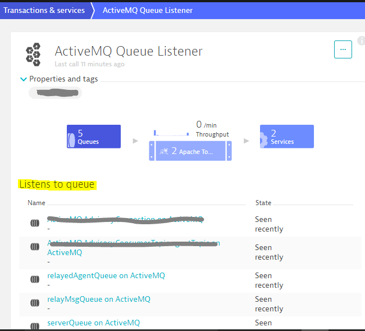
Task: Click the second redacted queue's icon
Action: [x=35, y=247]
